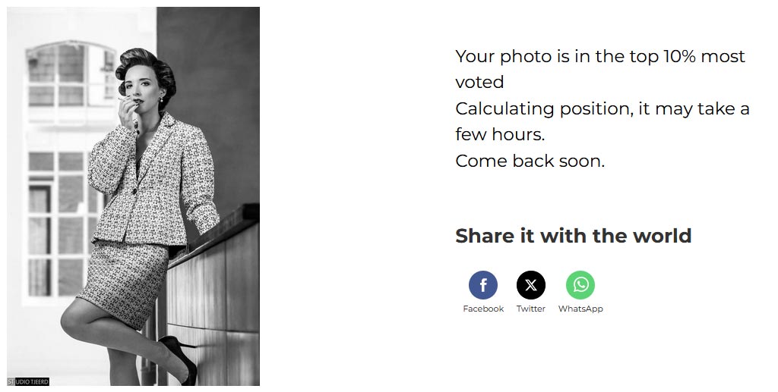Share on WhatsApp using the green icon
Viewport: 778px width, 392px height.
pyautogui.click(x=580, y=285)
